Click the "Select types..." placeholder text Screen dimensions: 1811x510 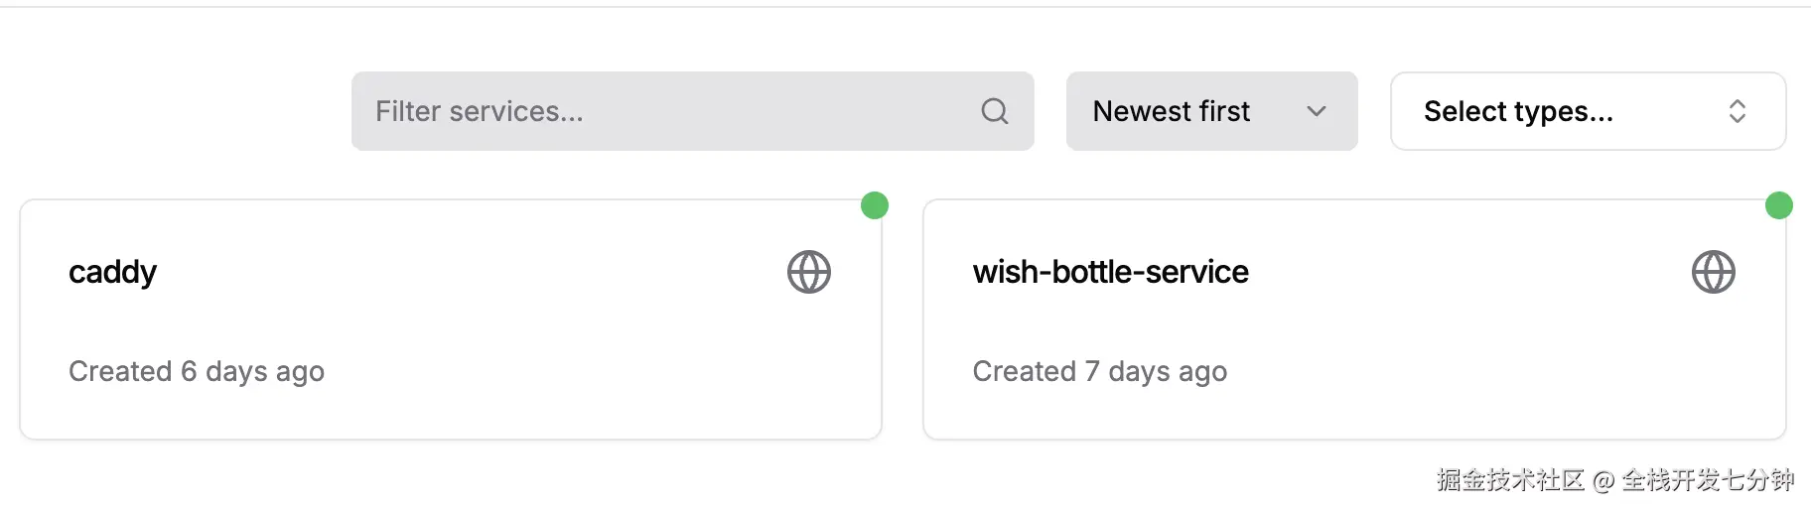pyautogui.click(x=1518, y=111)
